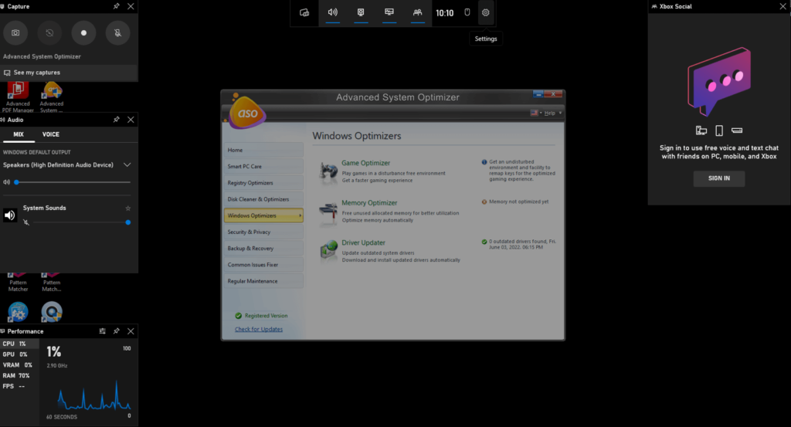Open Disk Cleaner & Optimizers section

(x=263, y=199)
